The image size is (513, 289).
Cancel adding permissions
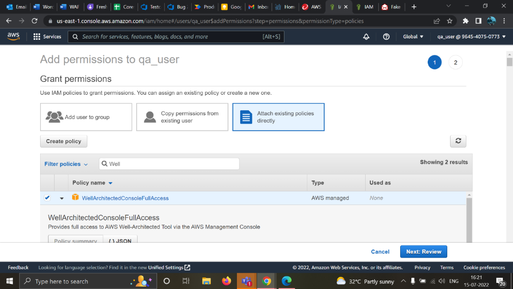[380, 252]
